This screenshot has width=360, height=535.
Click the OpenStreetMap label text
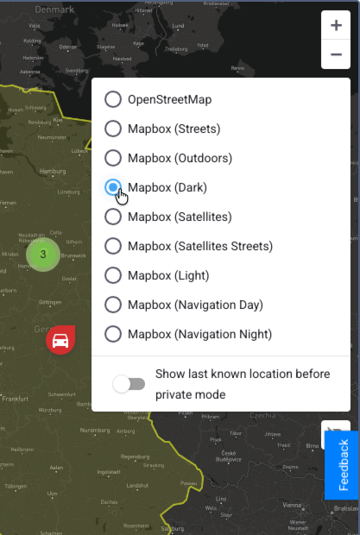(x=169, y=99)
